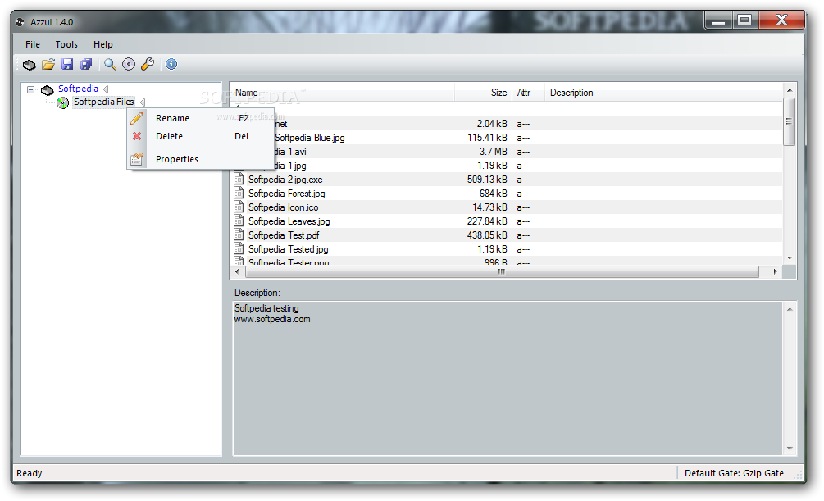This screenshot has width=824, height=501.
Task: Click inside the Description text area
Action: [x=508, y=378]
